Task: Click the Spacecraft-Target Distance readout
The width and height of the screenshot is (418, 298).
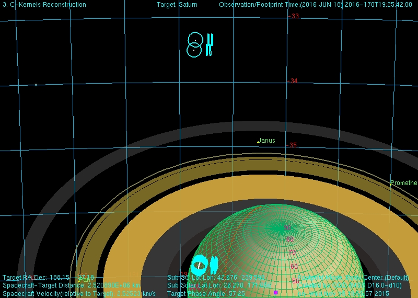Action: [x=72, y=285]
